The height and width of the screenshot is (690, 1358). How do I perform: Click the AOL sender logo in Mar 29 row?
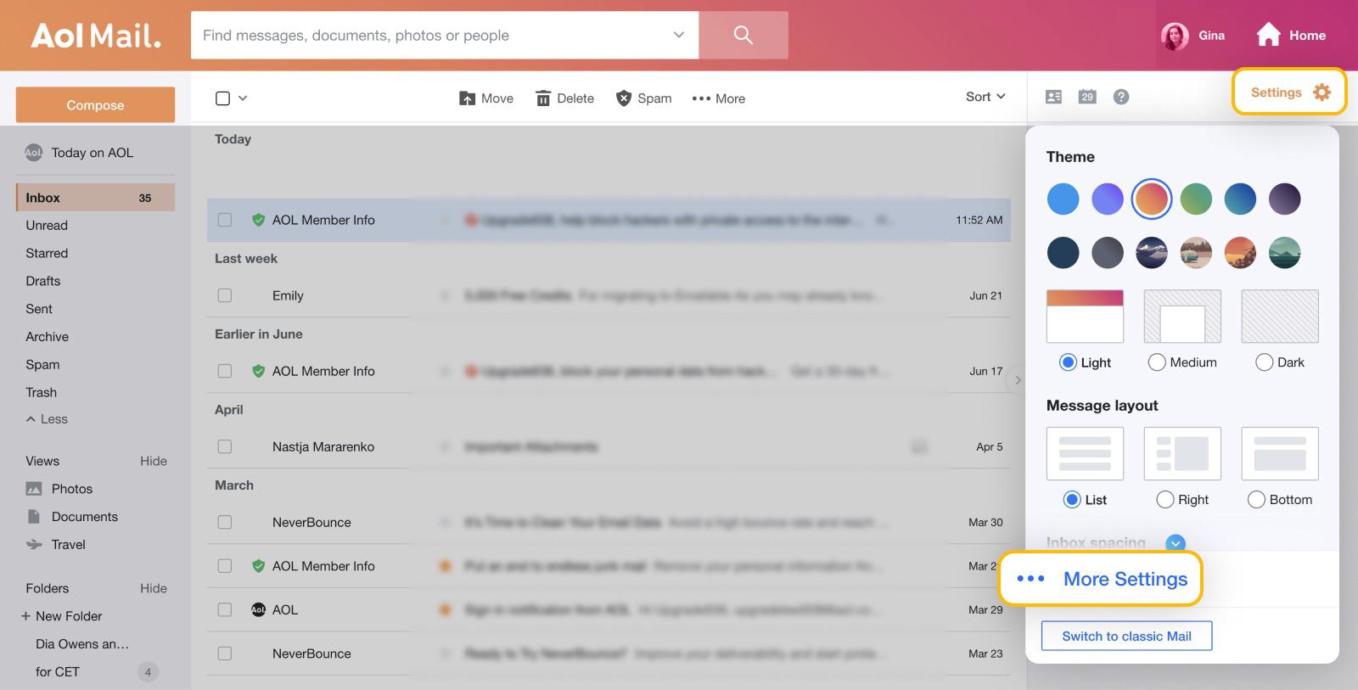click(x=259, y=609)
